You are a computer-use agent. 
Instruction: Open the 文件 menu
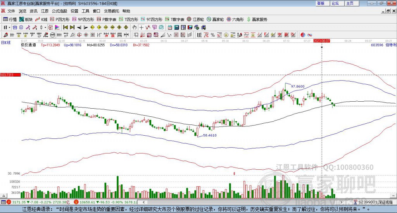[11, 11]
